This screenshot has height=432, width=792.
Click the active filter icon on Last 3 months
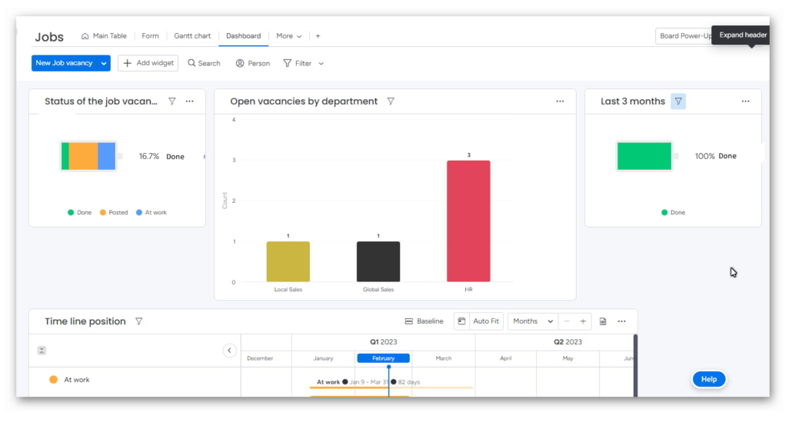tap(678, 101)
